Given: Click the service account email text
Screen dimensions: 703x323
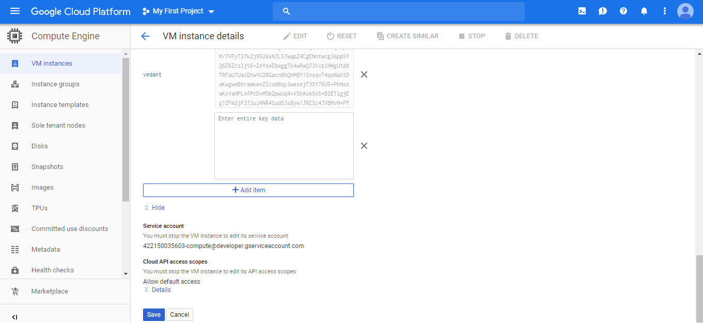Looking at the screenshot, I should [224, 246].
